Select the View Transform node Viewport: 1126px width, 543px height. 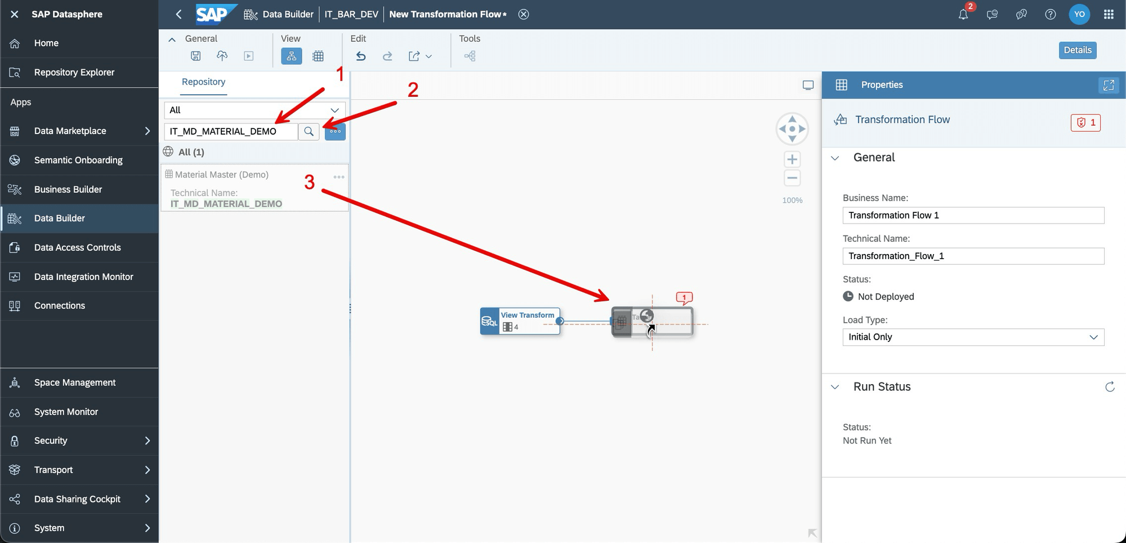pyautogui.click(x=520, y=321)
